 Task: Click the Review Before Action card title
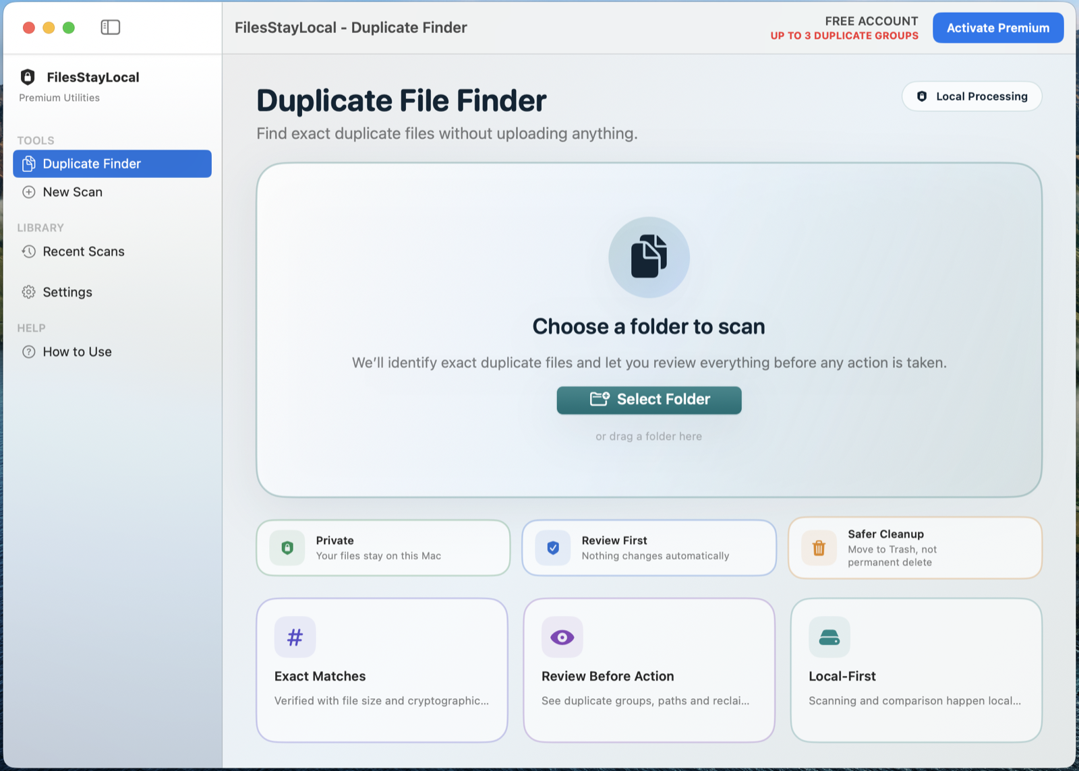coord(608,676)
